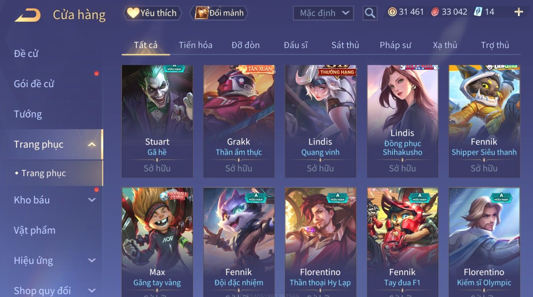Expand the Kho báu sidebar section
This screenshot has width=533, height=297.
(x=92, y=200)
